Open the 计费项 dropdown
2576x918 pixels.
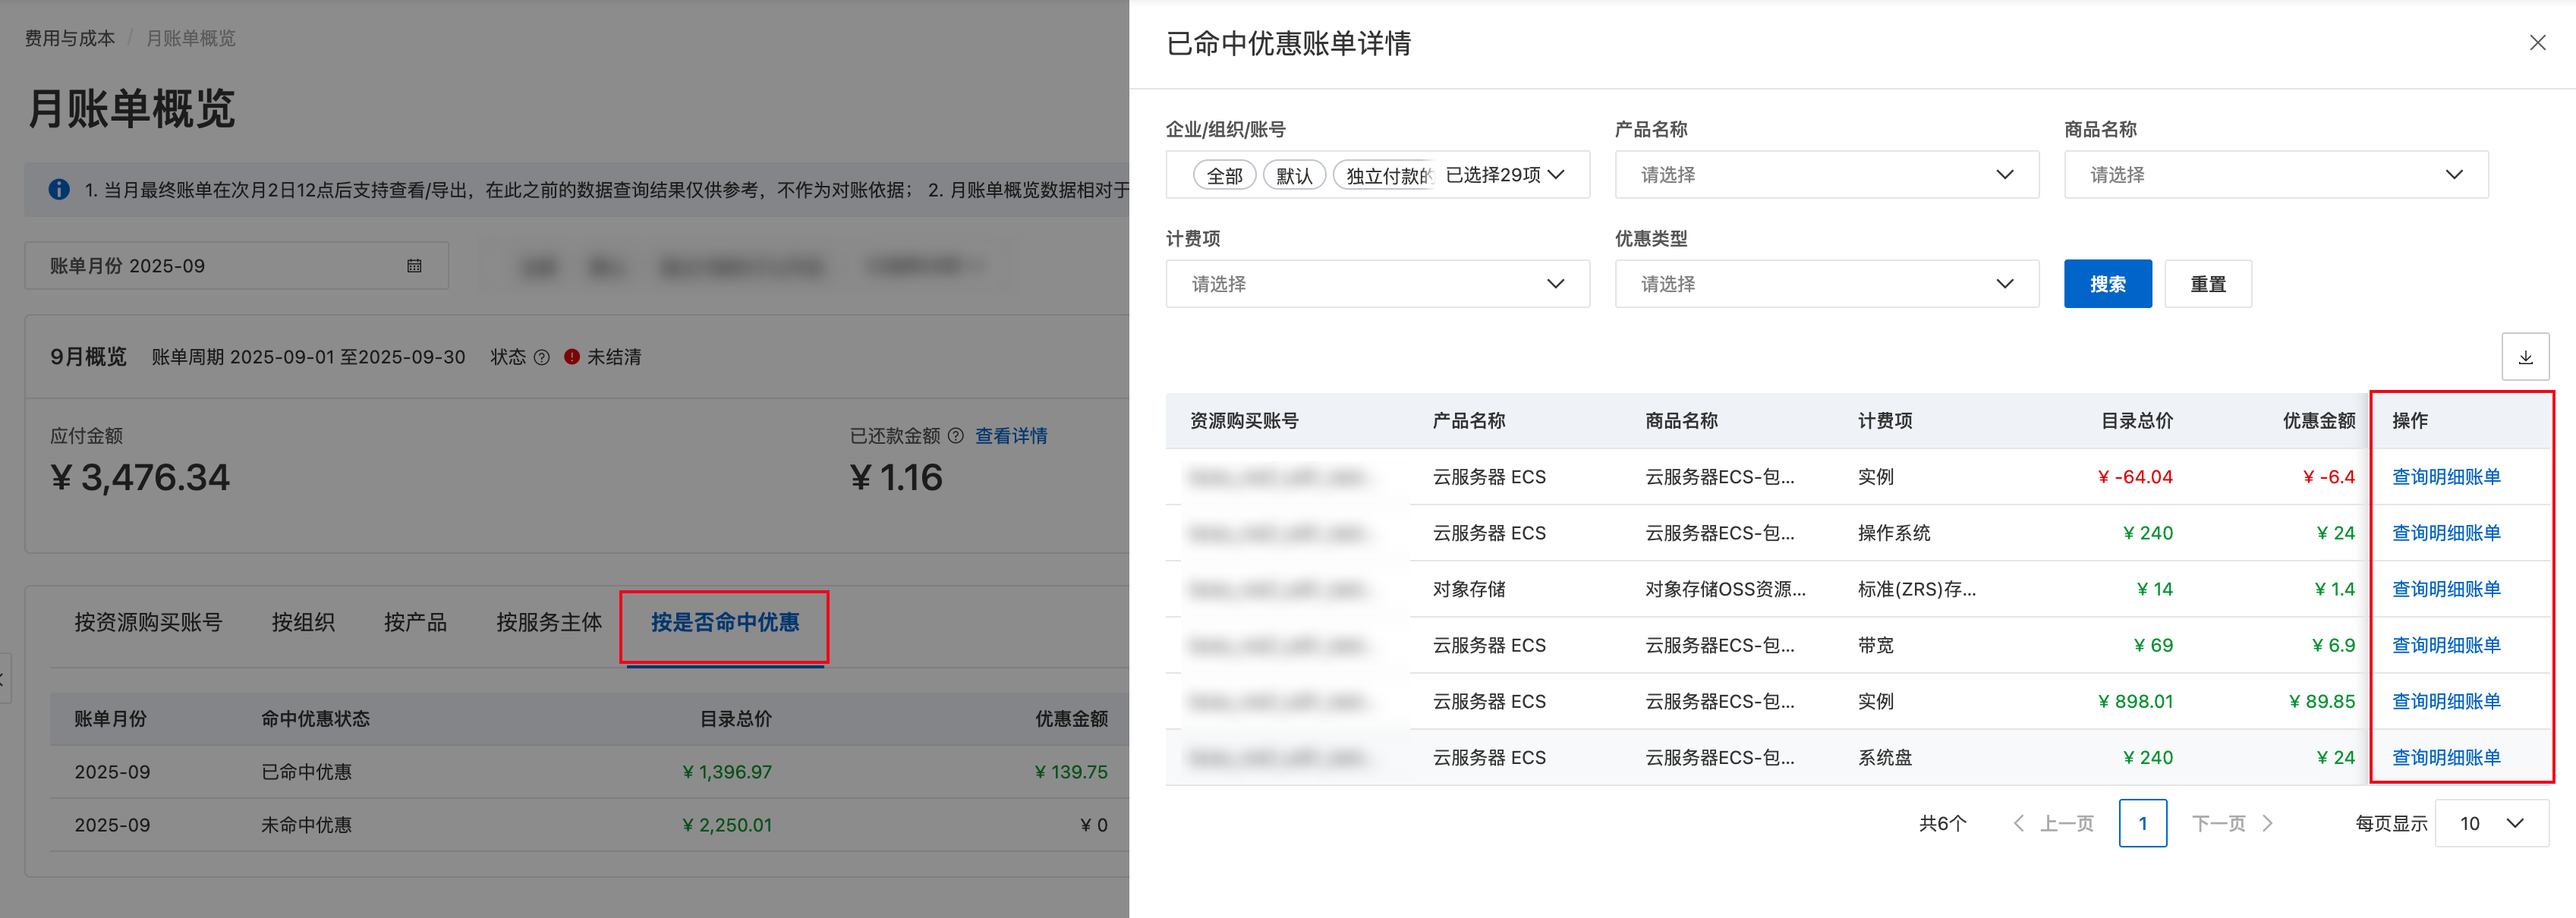coord(1377,284)
